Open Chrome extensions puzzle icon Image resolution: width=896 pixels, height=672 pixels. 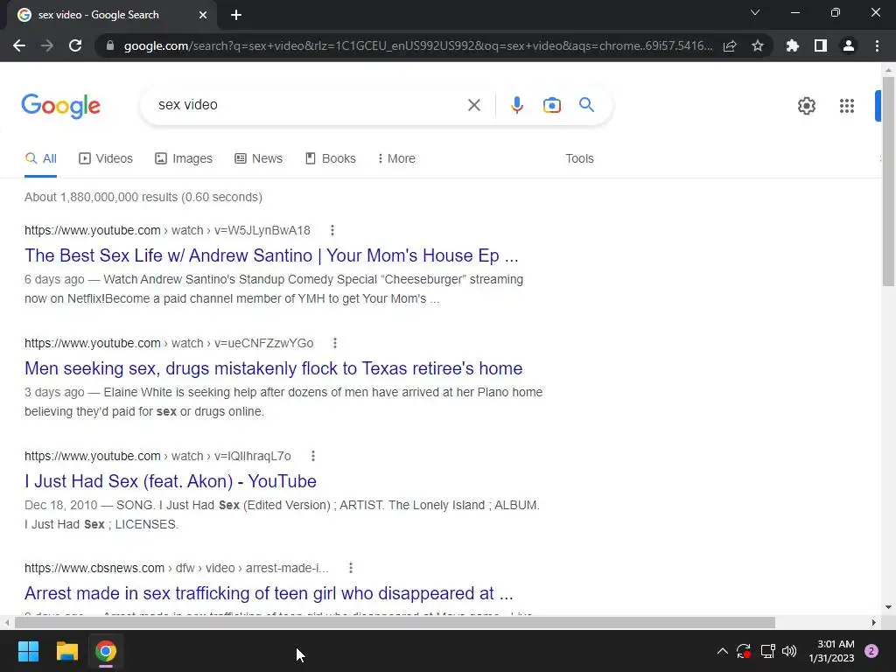pyautogui.click(x=792, y=45)
